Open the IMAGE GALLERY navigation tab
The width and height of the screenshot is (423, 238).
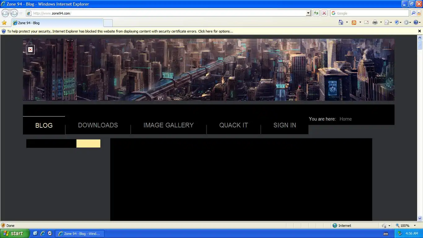pos(168,125)
